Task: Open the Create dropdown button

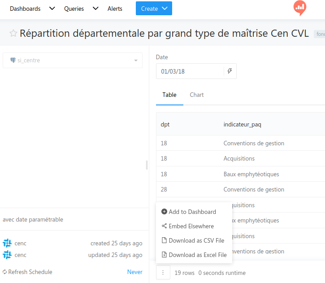Action: point(154,9)
